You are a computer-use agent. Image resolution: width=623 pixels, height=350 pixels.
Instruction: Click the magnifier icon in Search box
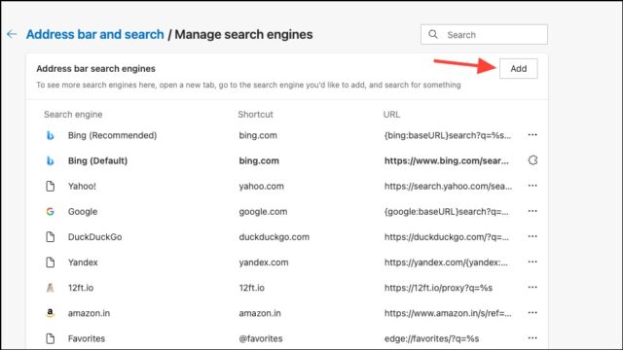click(x=433, y=35)
